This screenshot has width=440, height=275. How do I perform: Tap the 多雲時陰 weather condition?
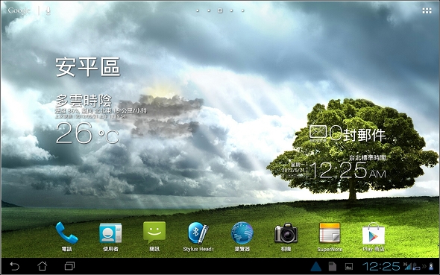coord(84,101)
